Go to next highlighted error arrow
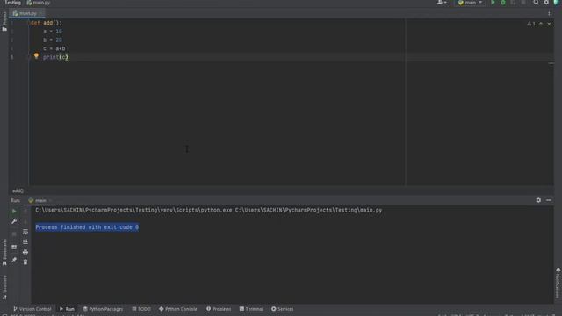562x316 pixels. coord(549,24)
